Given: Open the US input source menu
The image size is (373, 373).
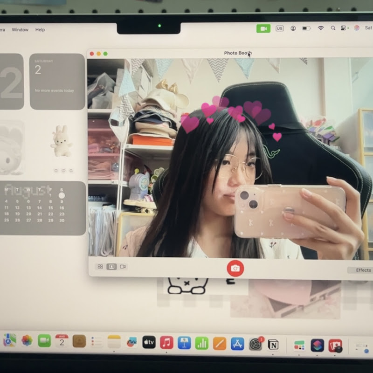Looking at the screenshot, I should (280, 28).
